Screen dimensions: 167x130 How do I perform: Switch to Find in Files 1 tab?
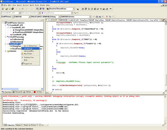31,125
